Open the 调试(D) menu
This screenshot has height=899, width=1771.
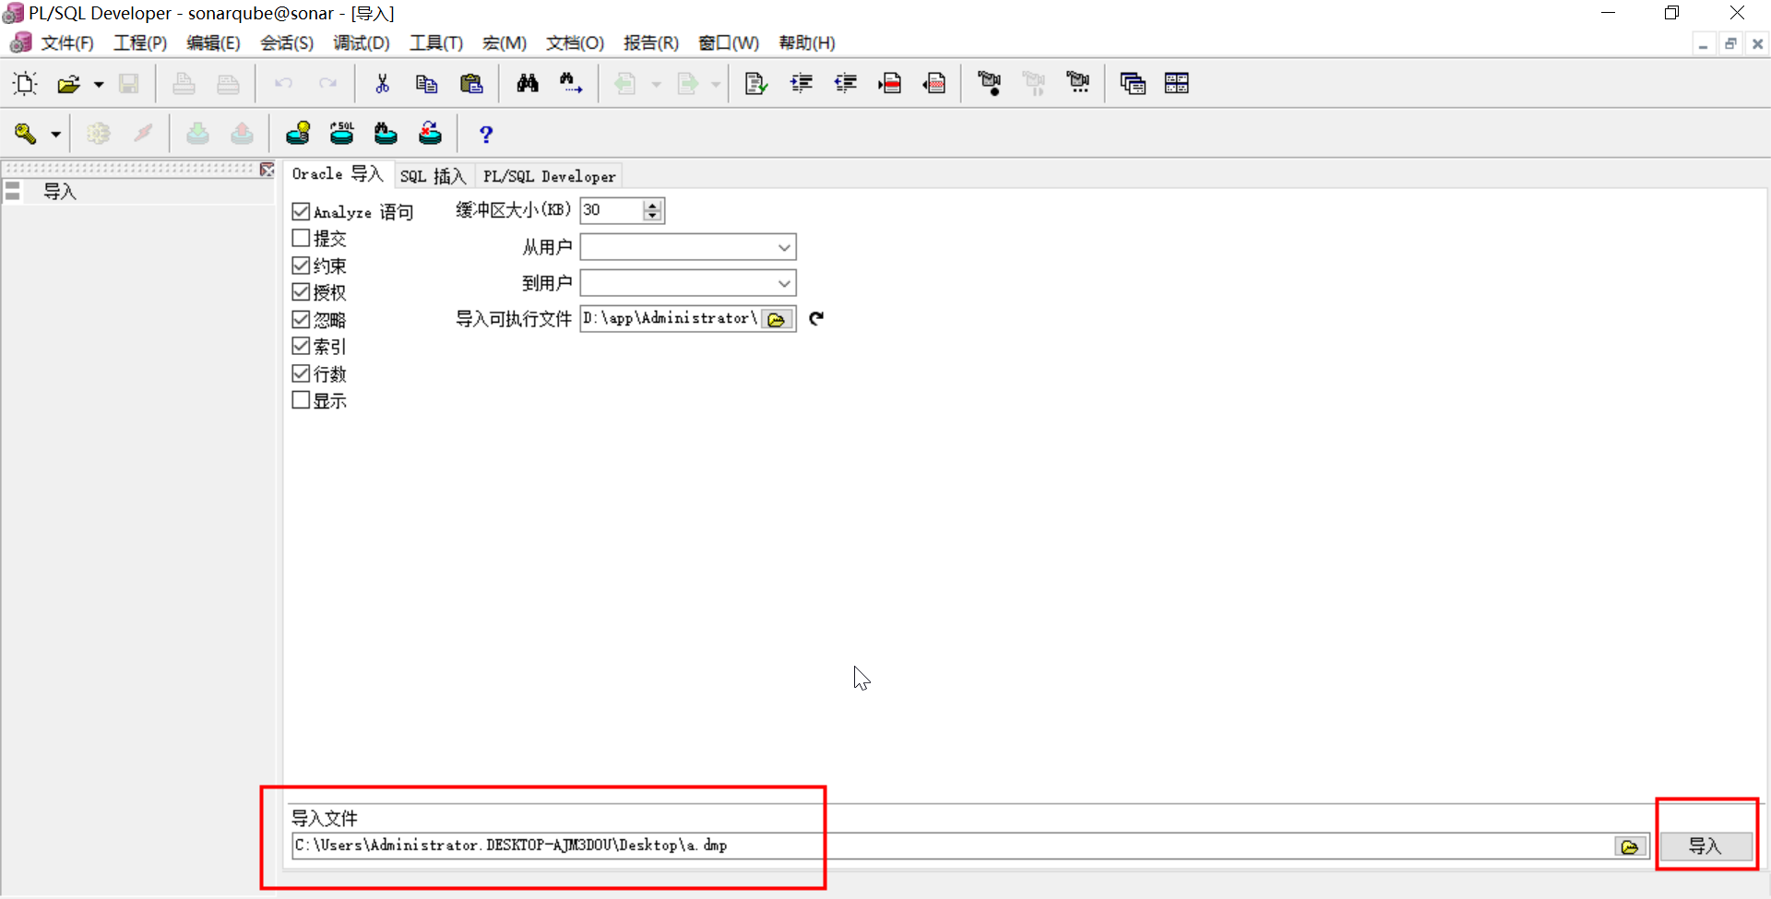pyautogui.click(x=362, y=43)
